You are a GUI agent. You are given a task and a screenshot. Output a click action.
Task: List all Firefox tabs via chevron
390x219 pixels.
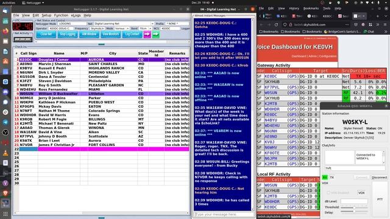pos(386,16)
